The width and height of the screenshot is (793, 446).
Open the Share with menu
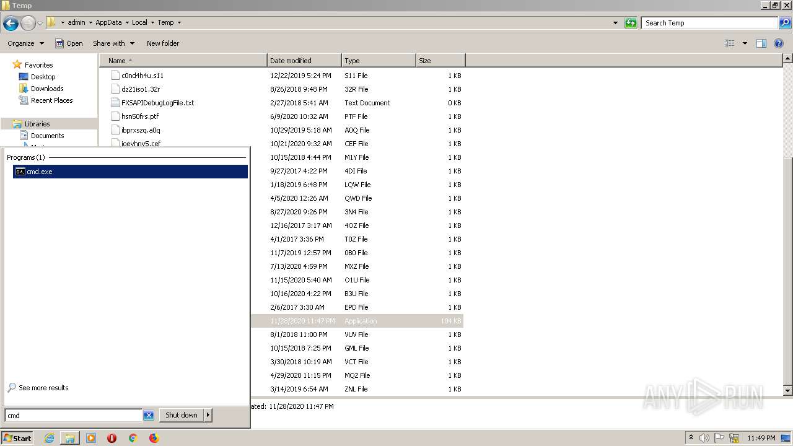113,43
